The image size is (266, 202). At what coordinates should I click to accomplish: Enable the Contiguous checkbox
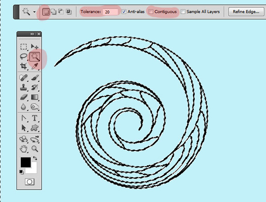tap(151, 12)
